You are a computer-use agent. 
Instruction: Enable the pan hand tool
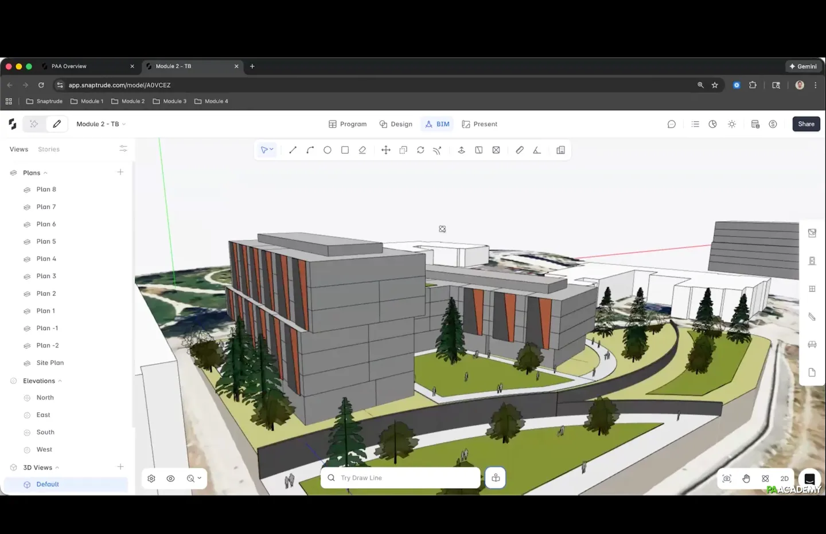click(746, 478)
